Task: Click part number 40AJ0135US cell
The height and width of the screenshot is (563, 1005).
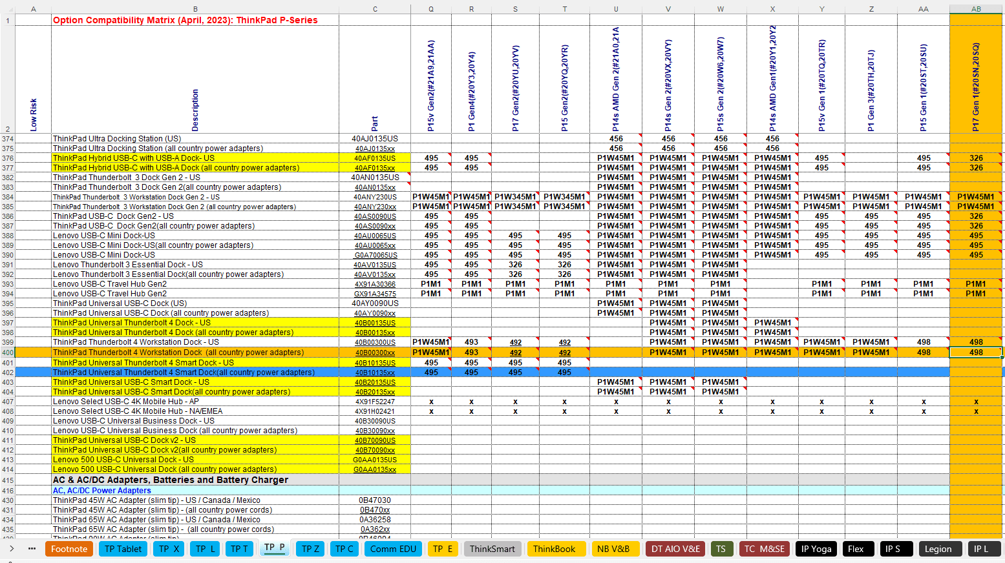Action: tap(375, 139)
